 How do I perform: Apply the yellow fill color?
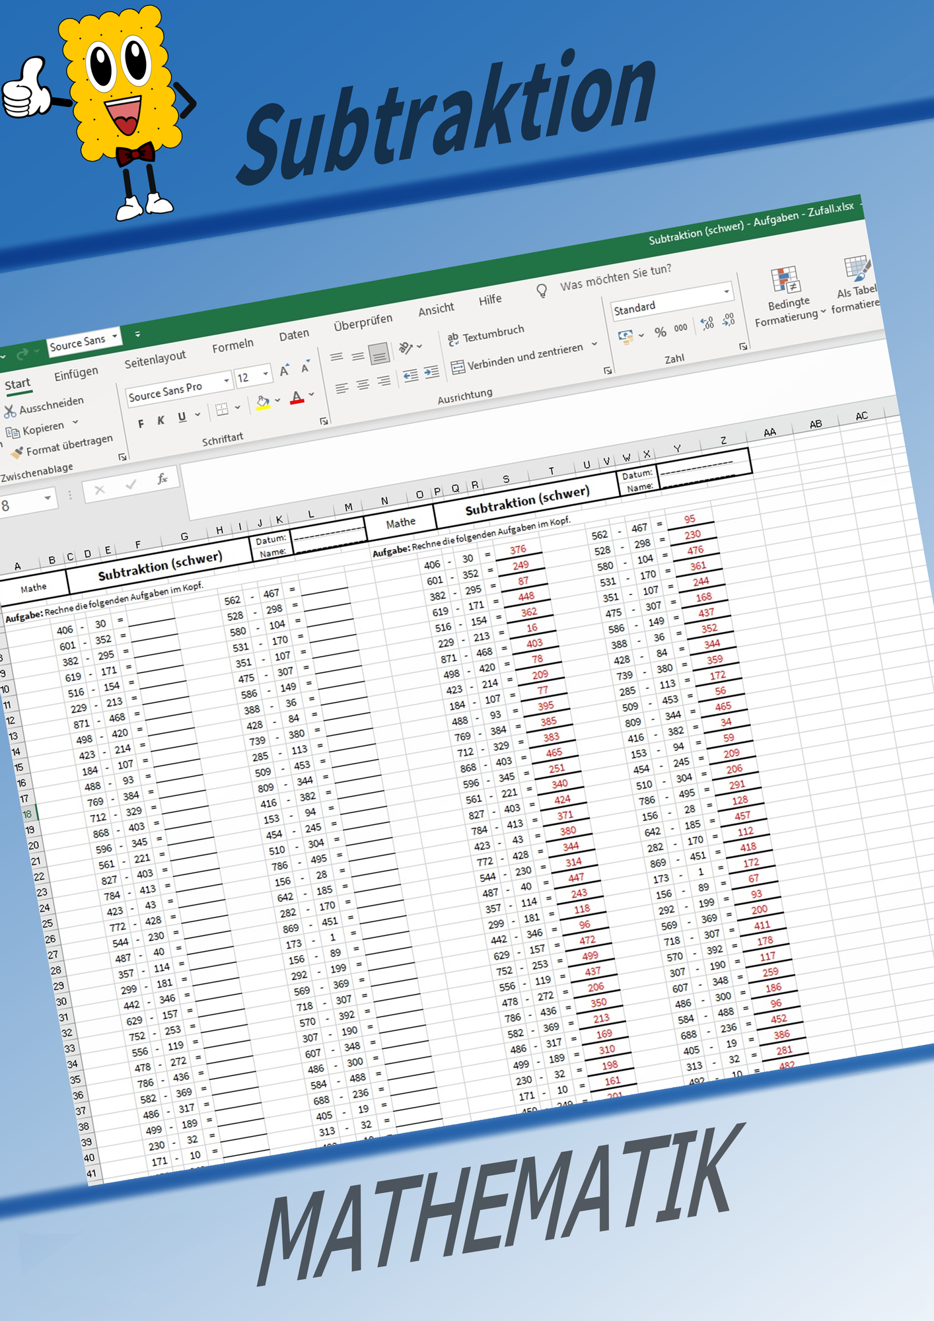pyautogui.click(x=263, y=403)
